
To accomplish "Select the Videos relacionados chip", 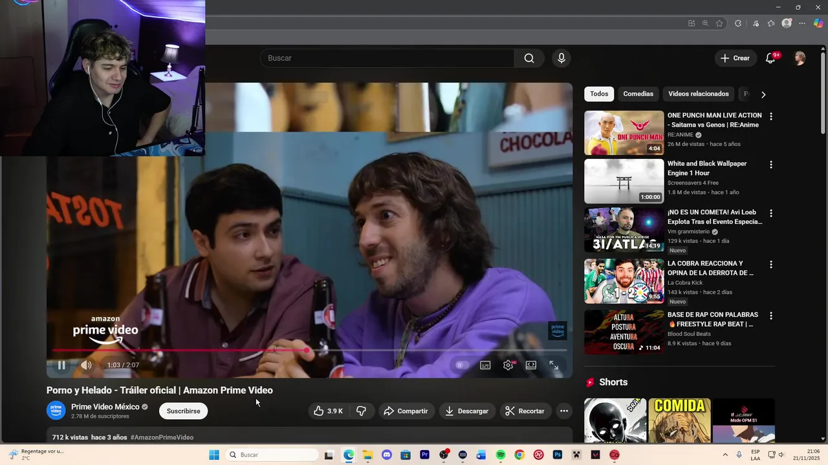I will [699, 94].
